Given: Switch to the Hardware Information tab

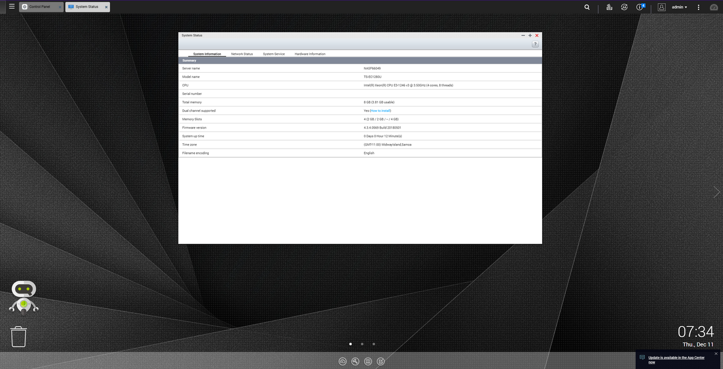Looking at the screenshot, I should (x=310, y=54).
